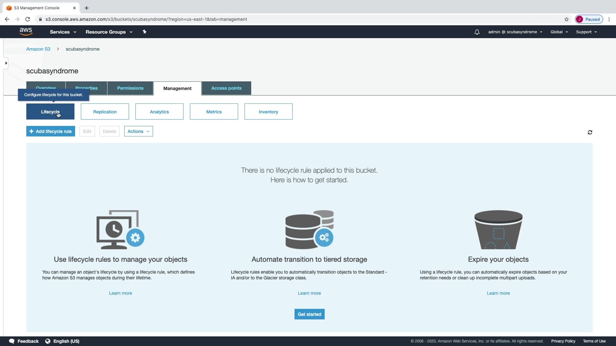616x346 pixels.
Task: Click the Paused profile button
Action: point(588,19)
